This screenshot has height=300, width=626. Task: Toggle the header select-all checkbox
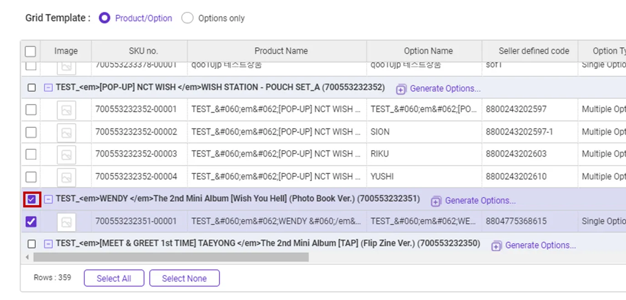30,51
